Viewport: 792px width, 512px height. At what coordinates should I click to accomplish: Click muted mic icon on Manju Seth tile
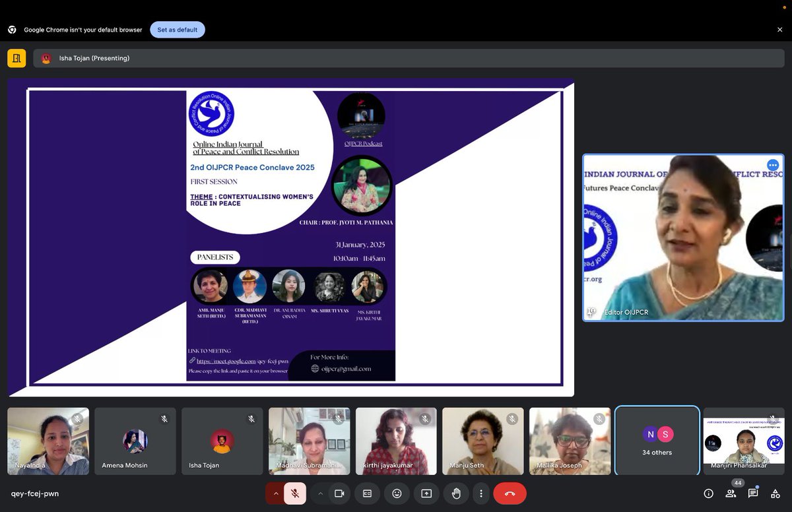click(512, 419)
